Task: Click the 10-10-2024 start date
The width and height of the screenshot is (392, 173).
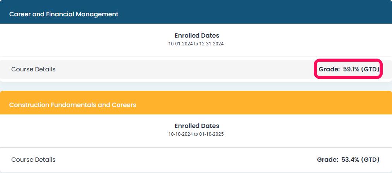Action: click(181, 134)
